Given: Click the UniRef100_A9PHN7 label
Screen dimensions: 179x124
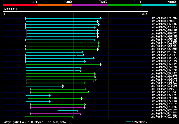Looking at the screenshot, I should [x=164, y=37].
